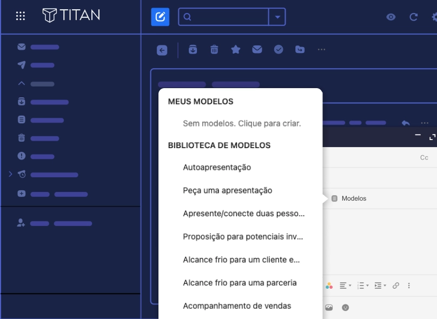The height and width of the screenshot is (319, 437).
Task: Click Sem modelos. Clique para criar.
Action: (242, 123)
